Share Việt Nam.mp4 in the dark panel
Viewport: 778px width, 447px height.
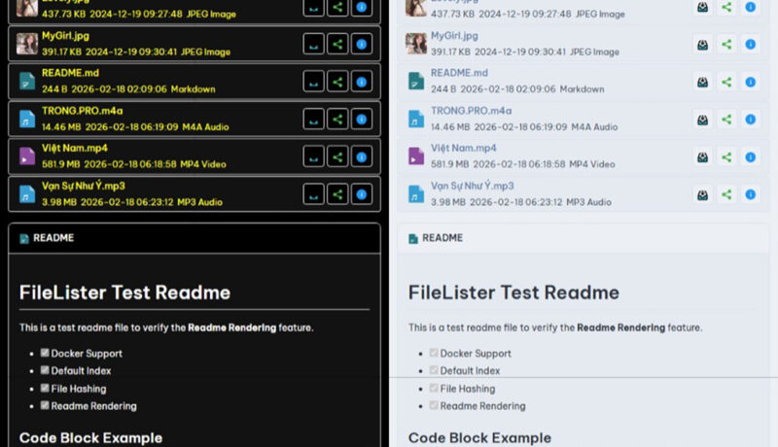337,156
